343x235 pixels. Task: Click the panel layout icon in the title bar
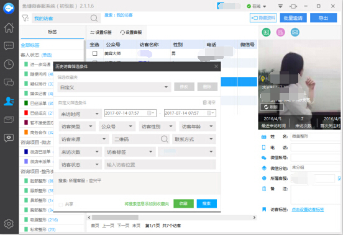[293, 6]
